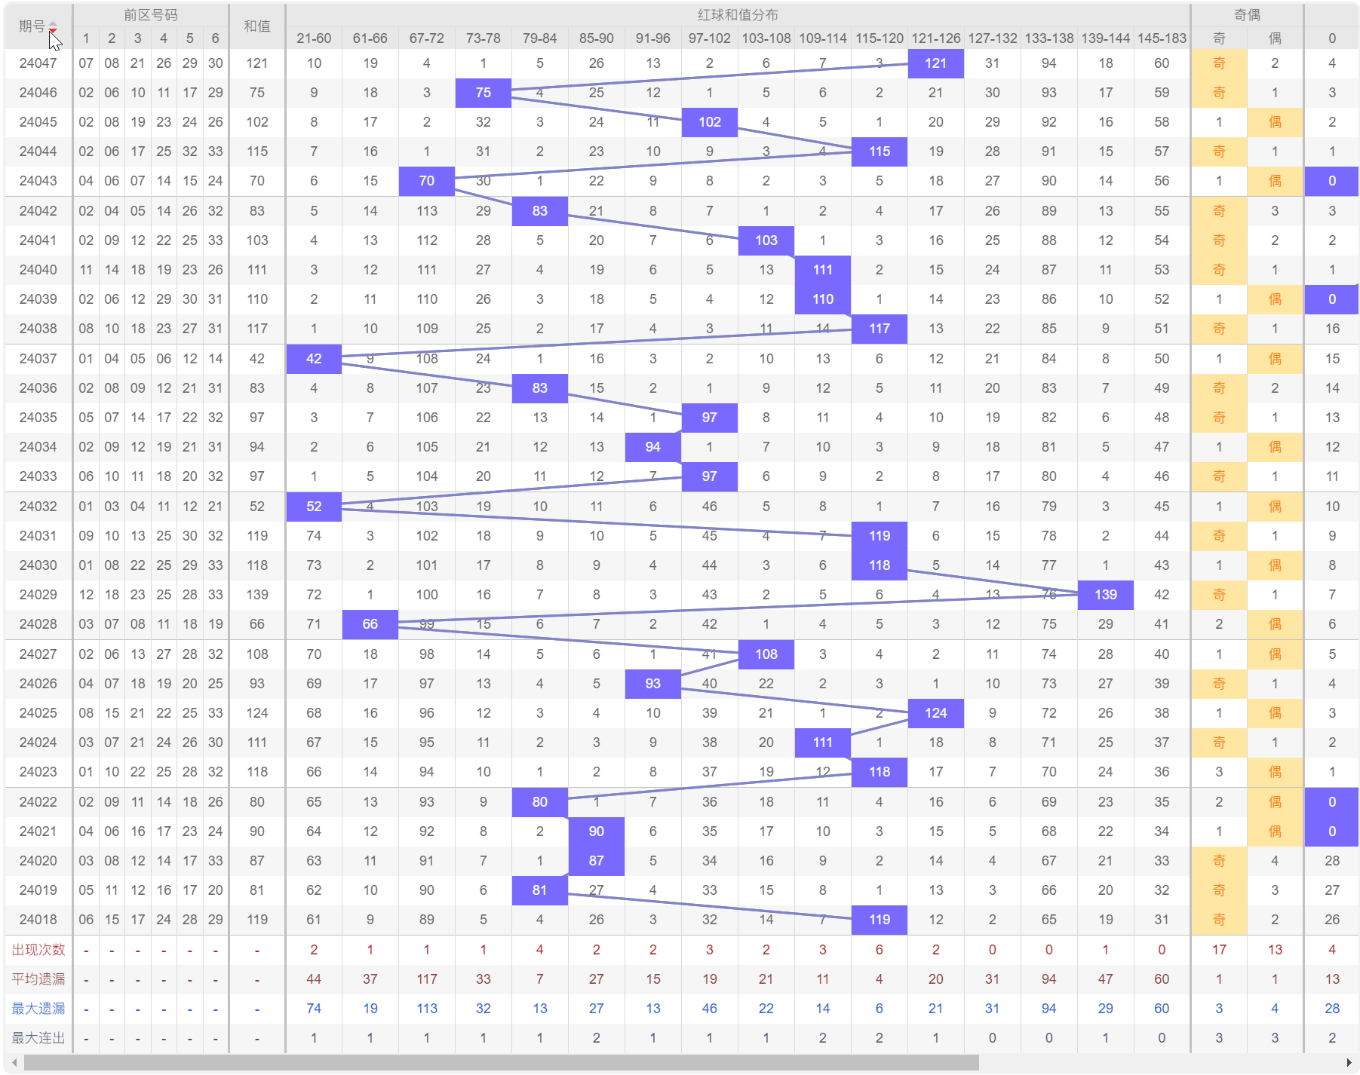Select the 期号 column header
Viewport: 1360px width, 1075px height.
pos(38,26)
